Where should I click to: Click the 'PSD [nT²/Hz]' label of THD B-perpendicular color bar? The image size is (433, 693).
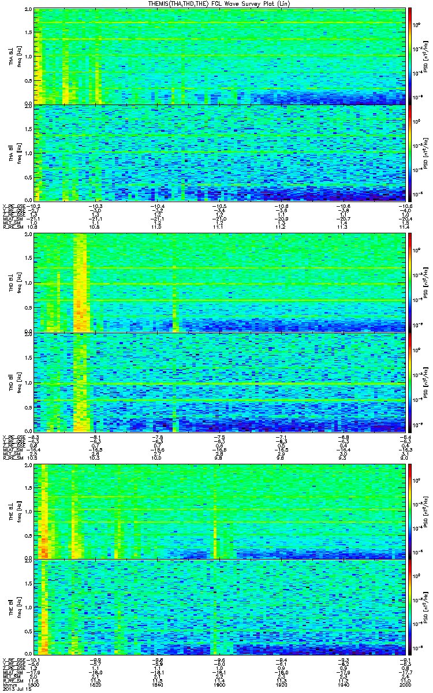[x=426, y=283]
